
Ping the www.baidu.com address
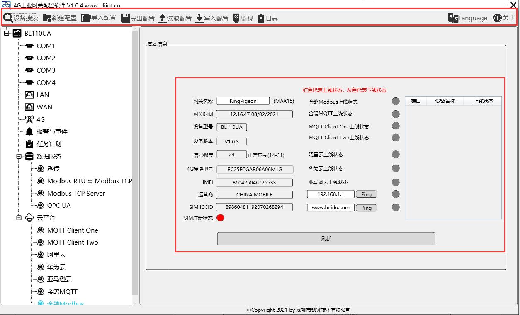pos(366,208)
